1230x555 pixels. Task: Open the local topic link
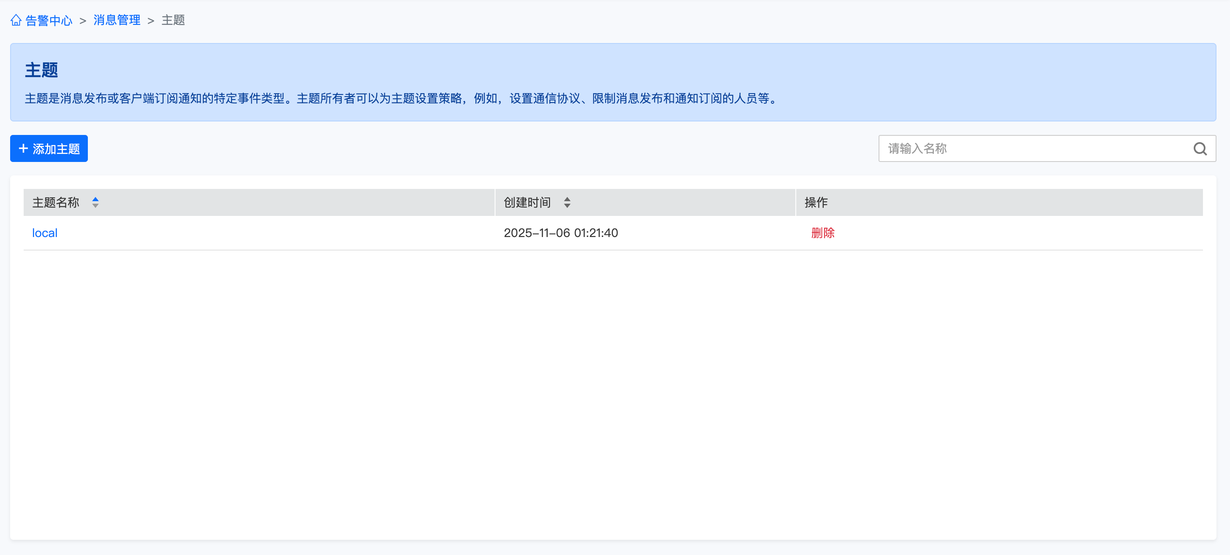point(44,233)
